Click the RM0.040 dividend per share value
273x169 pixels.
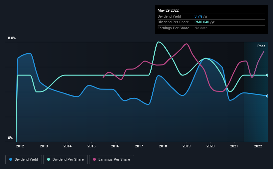(202, 22)
